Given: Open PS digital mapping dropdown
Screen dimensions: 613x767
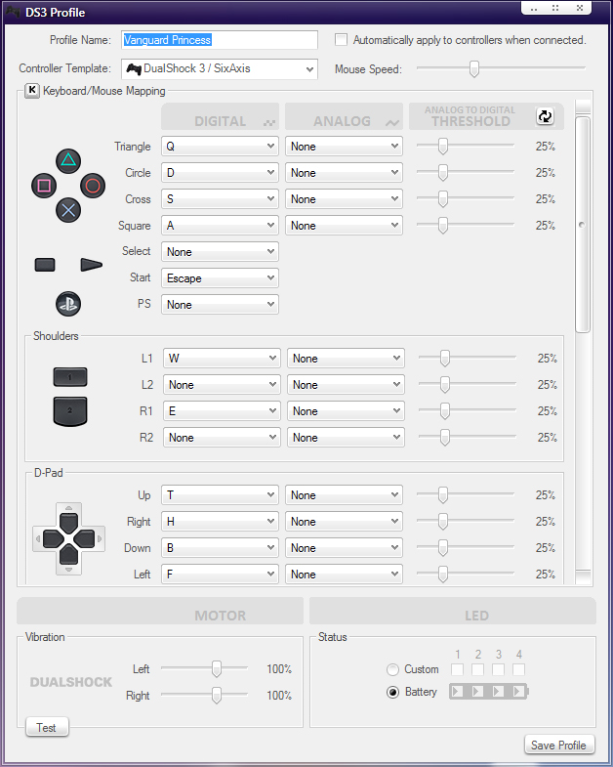Looking at the screenshot, I should pyautogui.click(x=220, y=305).
